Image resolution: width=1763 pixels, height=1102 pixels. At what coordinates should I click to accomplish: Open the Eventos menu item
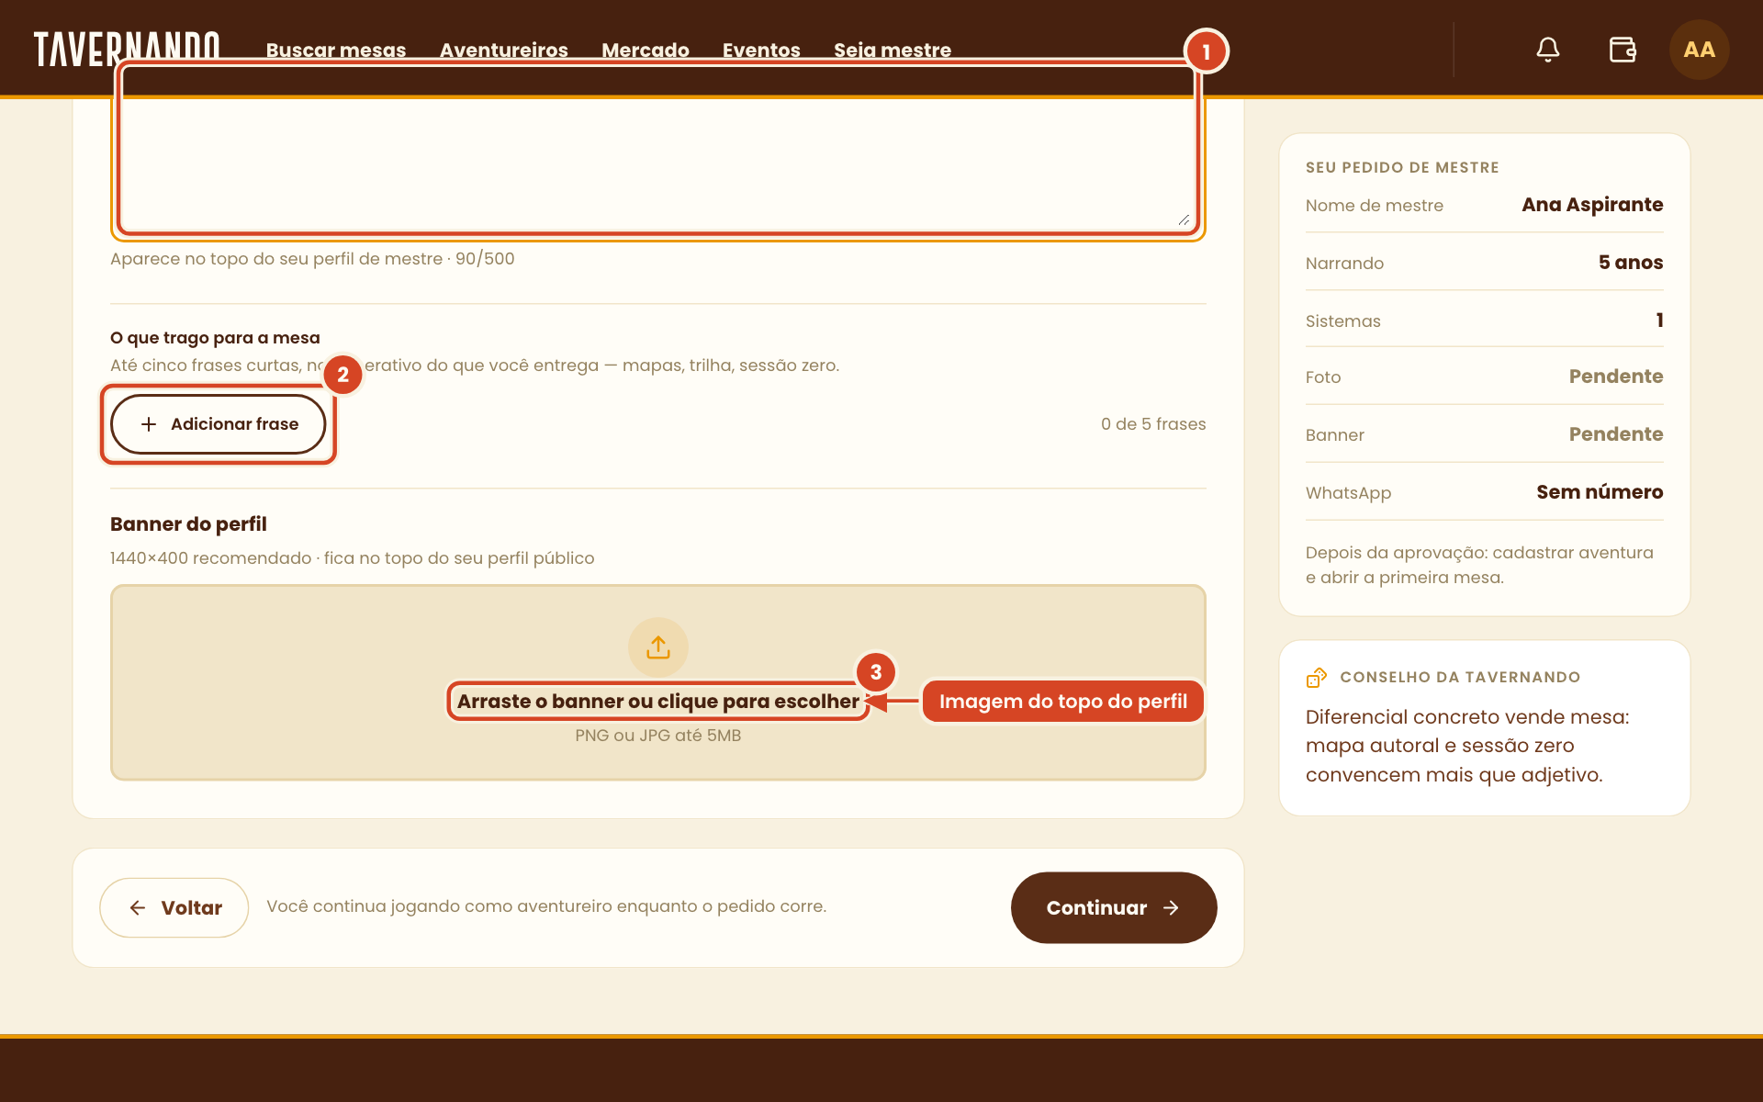pyautogui.click(x=761, y=51)
